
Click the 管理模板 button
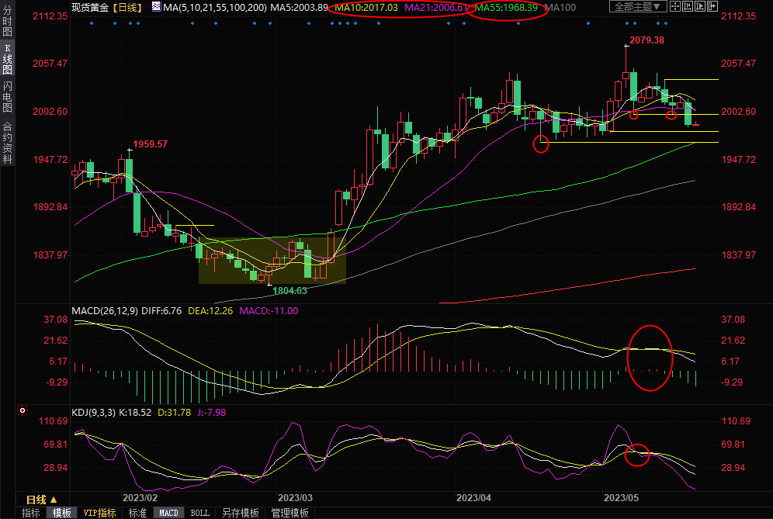(x=289, y=513)
